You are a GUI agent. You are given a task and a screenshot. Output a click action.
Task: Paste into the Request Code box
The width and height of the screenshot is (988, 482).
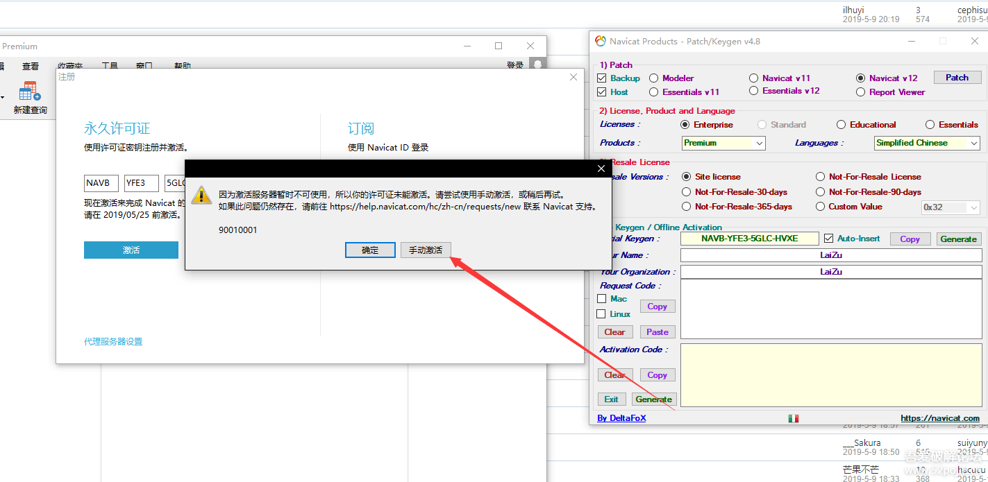click(657, 332)
